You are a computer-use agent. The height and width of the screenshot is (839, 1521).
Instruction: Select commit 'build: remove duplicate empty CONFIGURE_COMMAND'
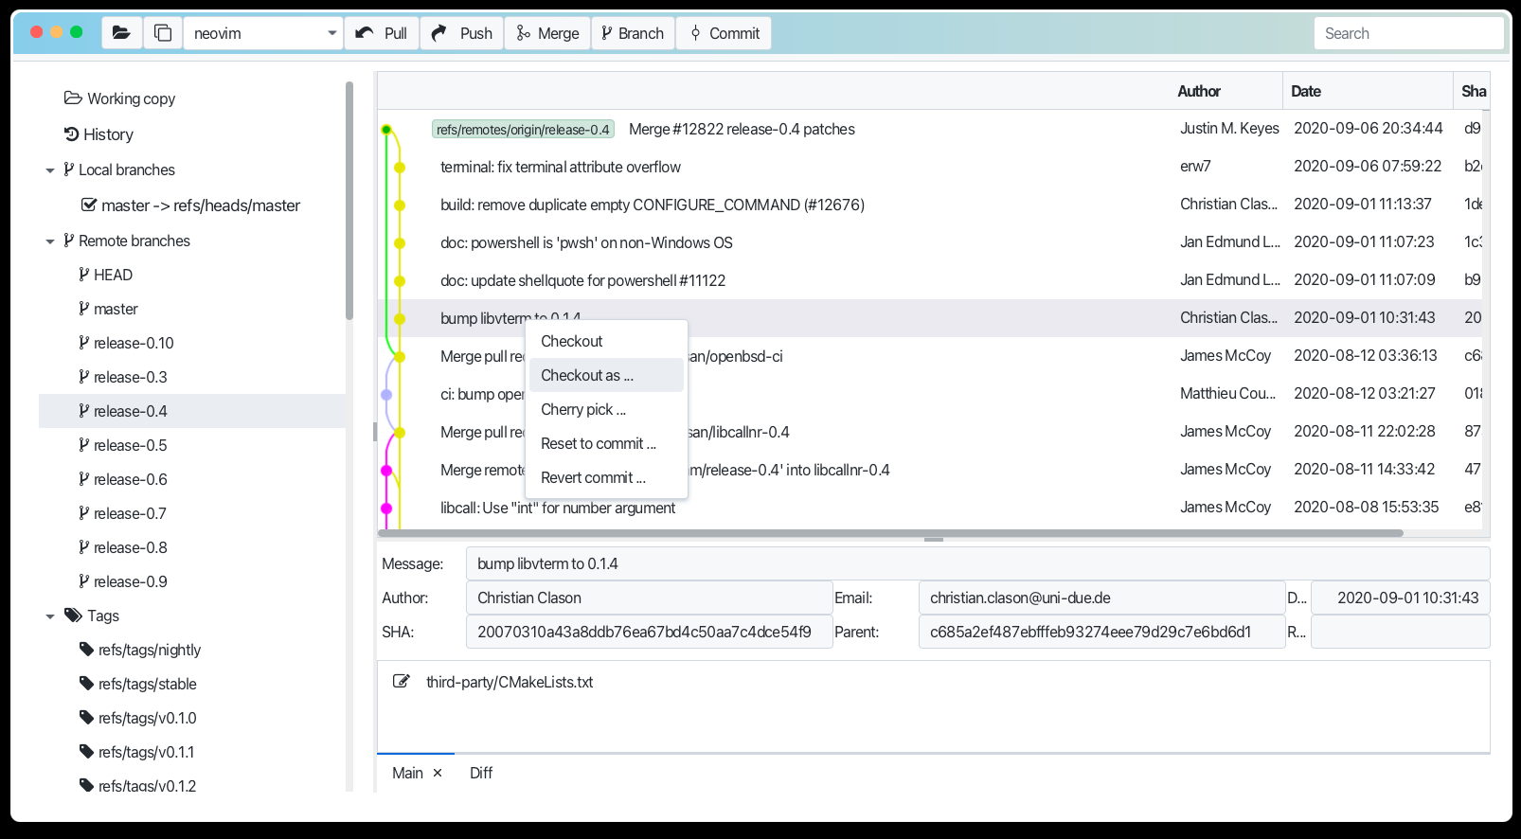click(653, 205)
